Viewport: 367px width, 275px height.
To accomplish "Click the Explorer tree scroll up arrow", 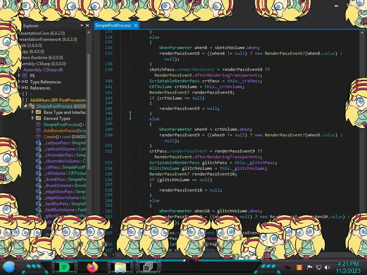I will coord(89,32).
